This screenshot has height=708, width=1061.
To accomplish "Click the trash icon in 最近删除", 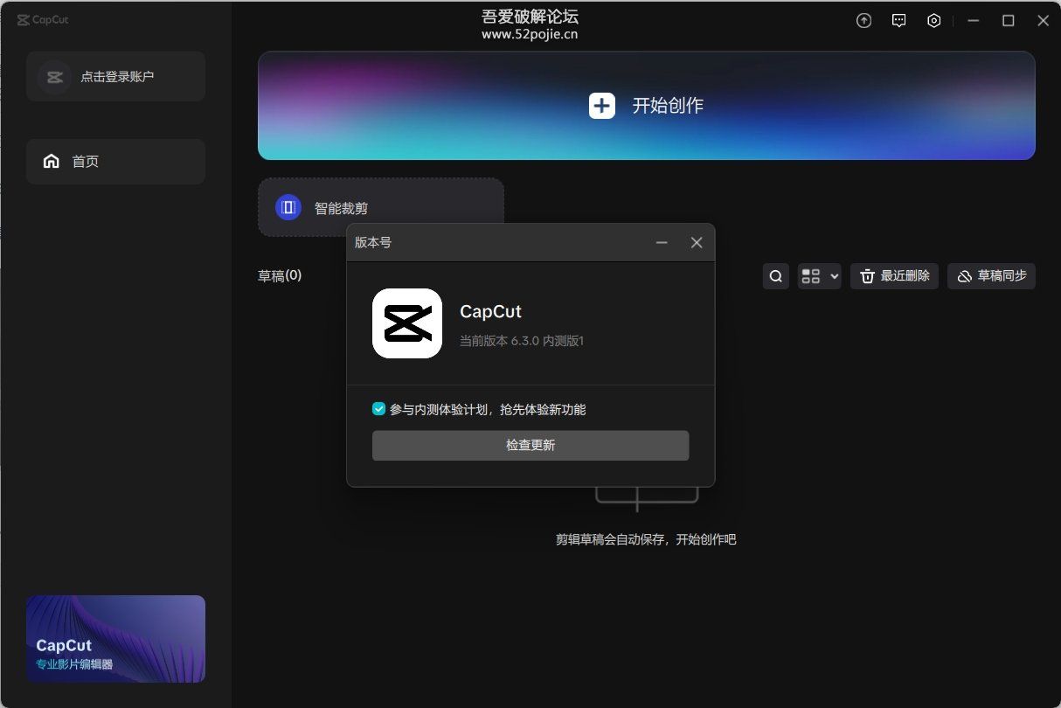I will (x=868, y=276).
